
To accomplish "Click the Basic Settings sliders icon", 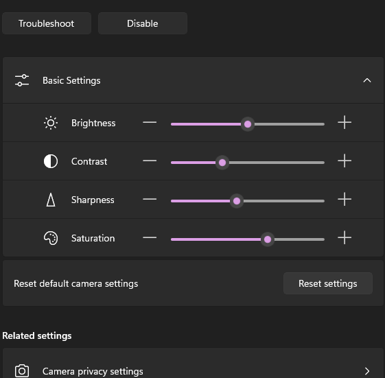I will [22, 80].
